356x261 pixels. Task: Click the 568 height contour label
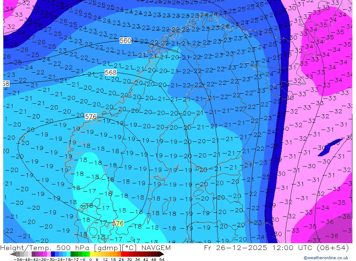(111, 73)
